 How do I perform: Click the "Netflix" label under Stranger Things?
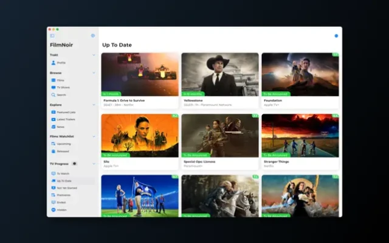click(269, 166)
